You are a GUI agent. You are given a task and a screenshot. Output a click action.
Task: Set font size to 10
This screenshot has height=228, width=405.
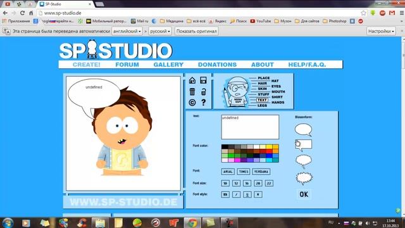pos(225,183)
